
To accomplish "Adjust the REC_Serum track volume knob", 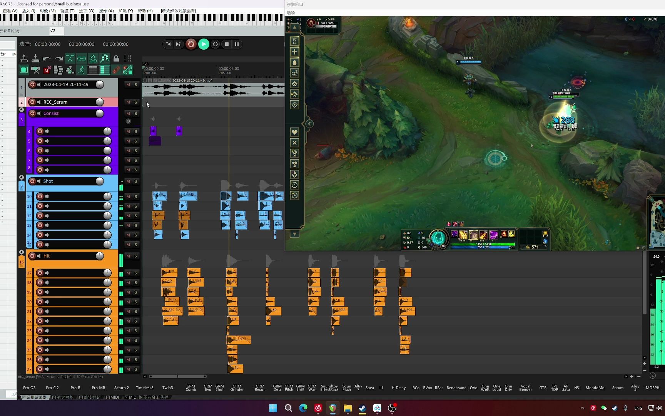I will pyautogui.click(x=100, y=102).
